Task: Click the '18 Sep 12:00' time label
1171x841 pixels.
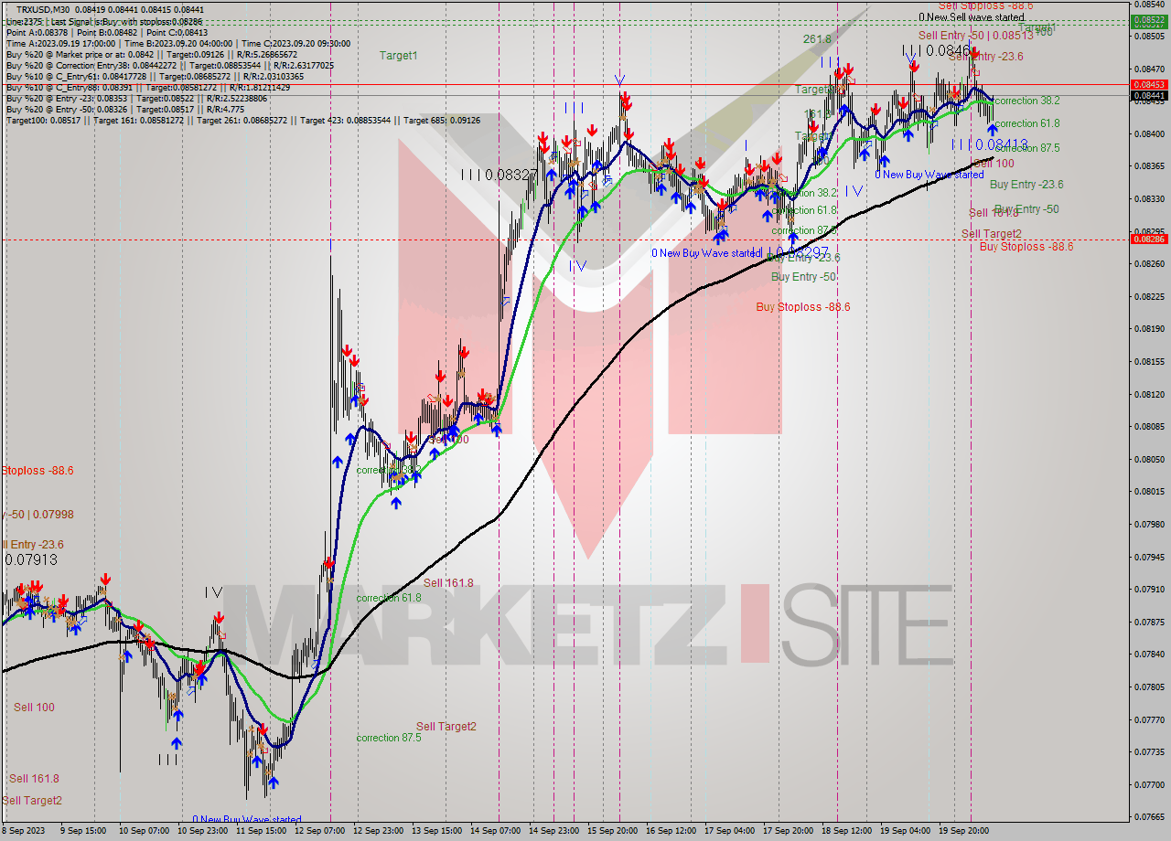Action: tap(847, 831)
